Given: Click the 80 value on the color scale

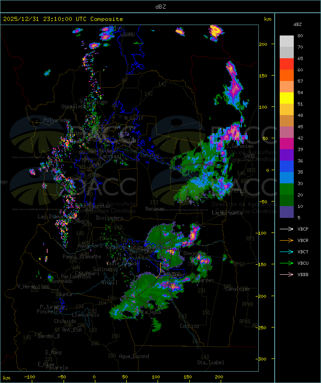Looking at the screenshot, I should click(300, 35).
